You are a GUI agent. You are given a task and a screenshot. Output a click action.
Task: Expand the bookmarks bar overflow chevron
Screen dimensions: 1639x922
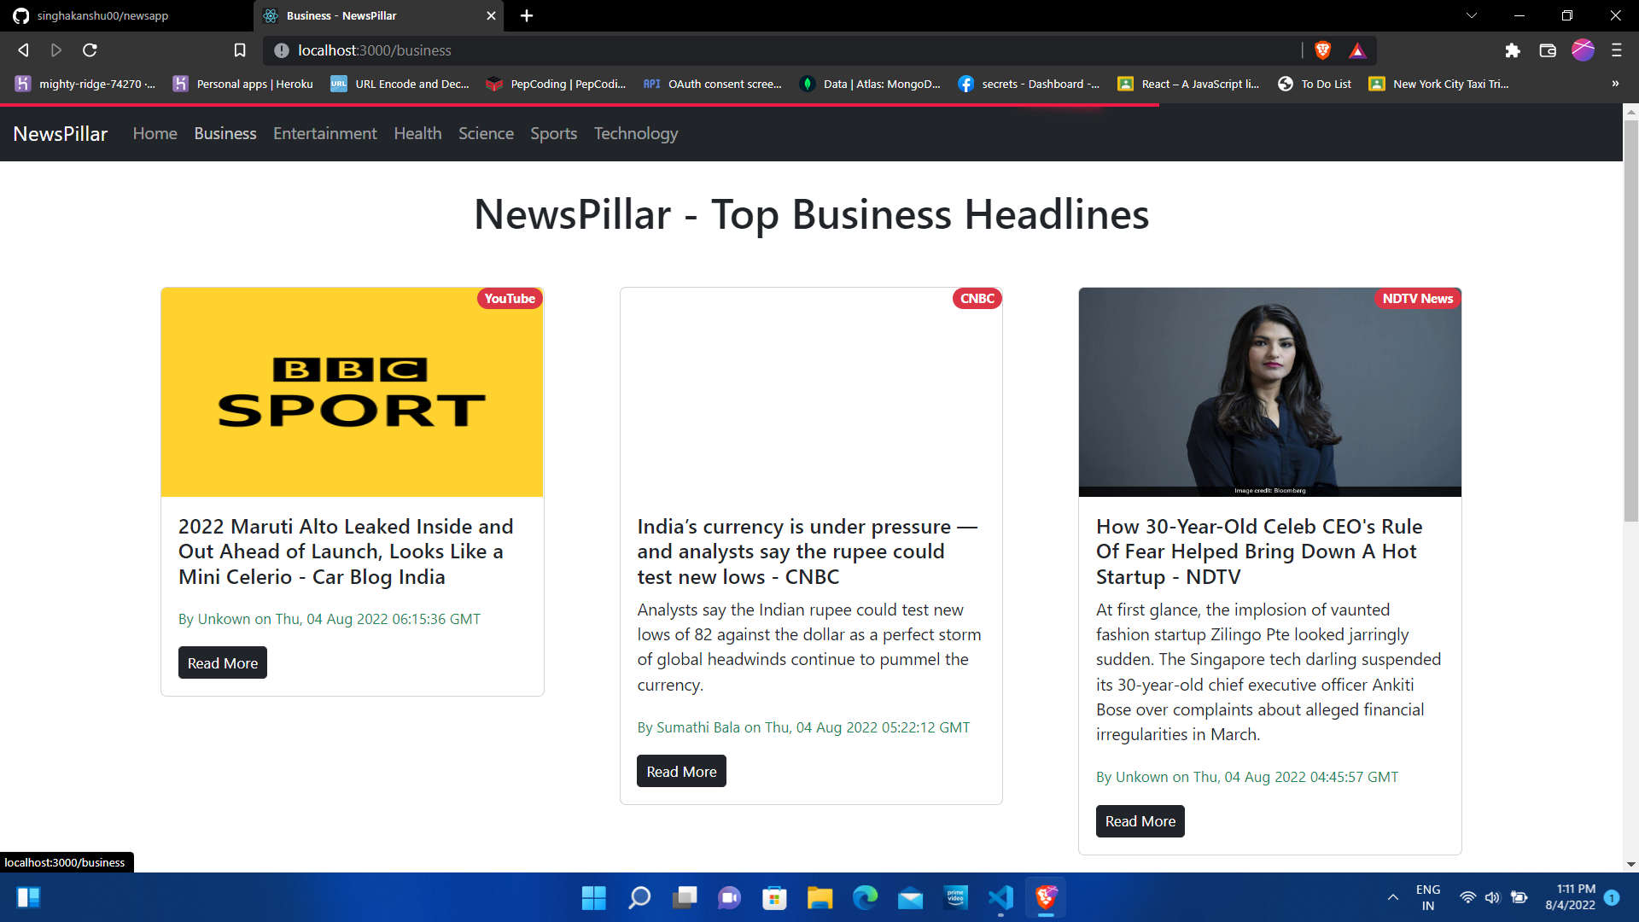click(x=1615, y=84)
